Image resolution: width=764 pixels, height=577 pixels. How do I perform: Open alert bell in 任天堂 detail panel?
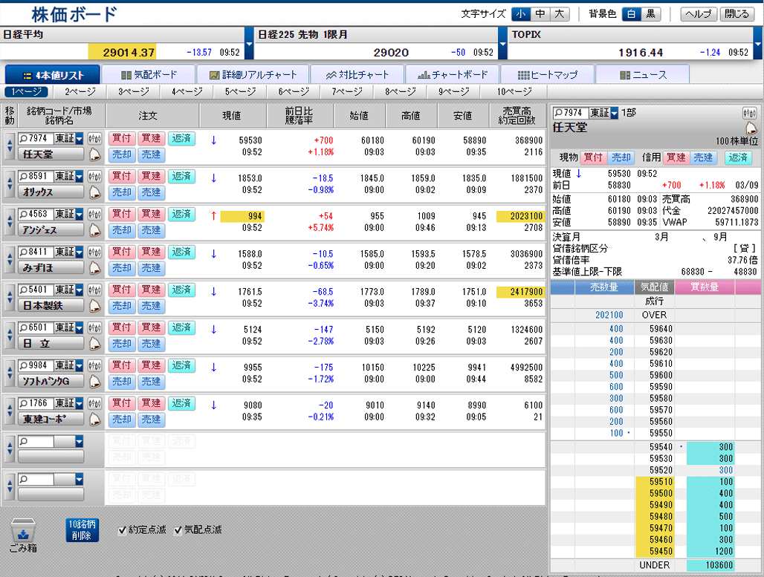pos(751,128)
